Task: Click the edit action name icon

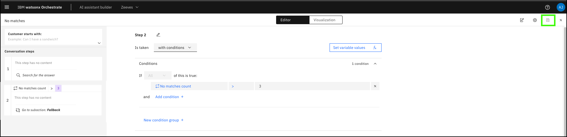Action: click(522, 20)
